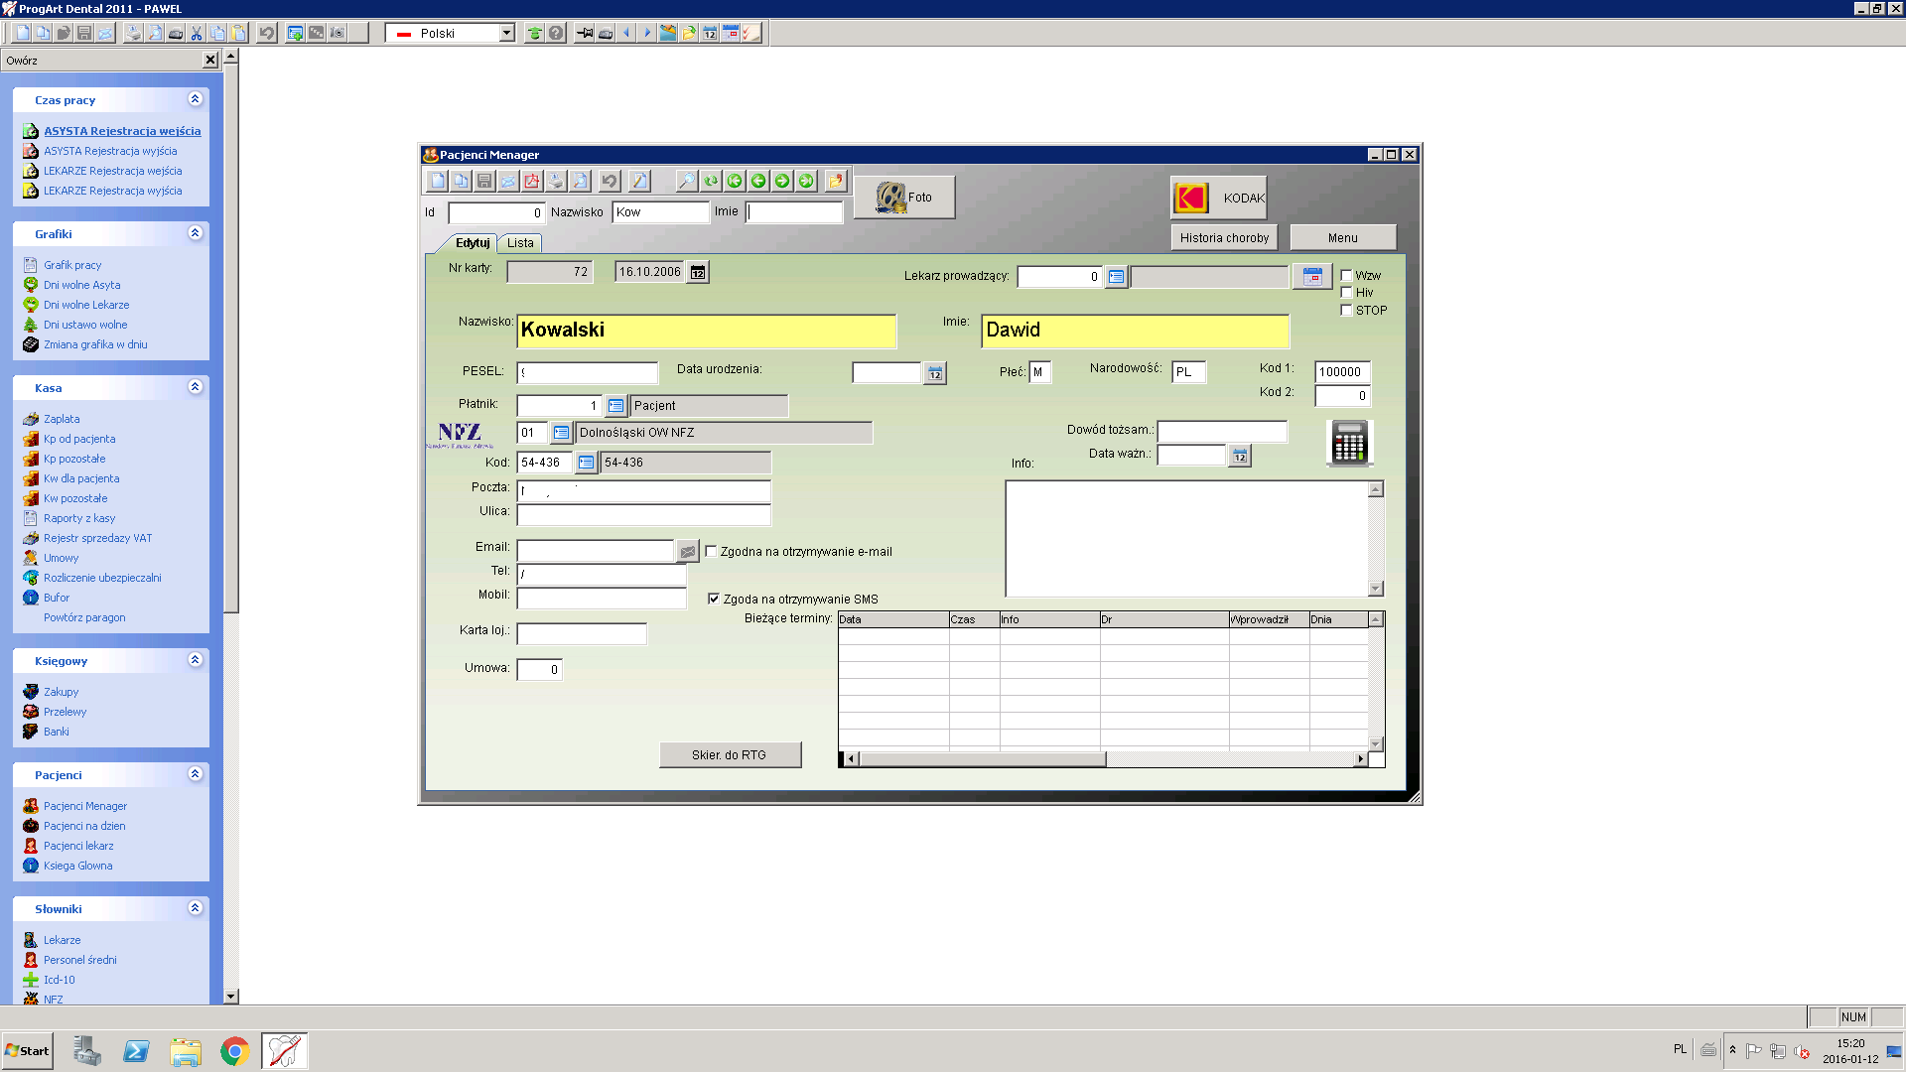Open the Lekarz prowadzący lookup list button
This screenshot has height=1072, width=1906.
pyautogui.click(x=1116, y=277)
